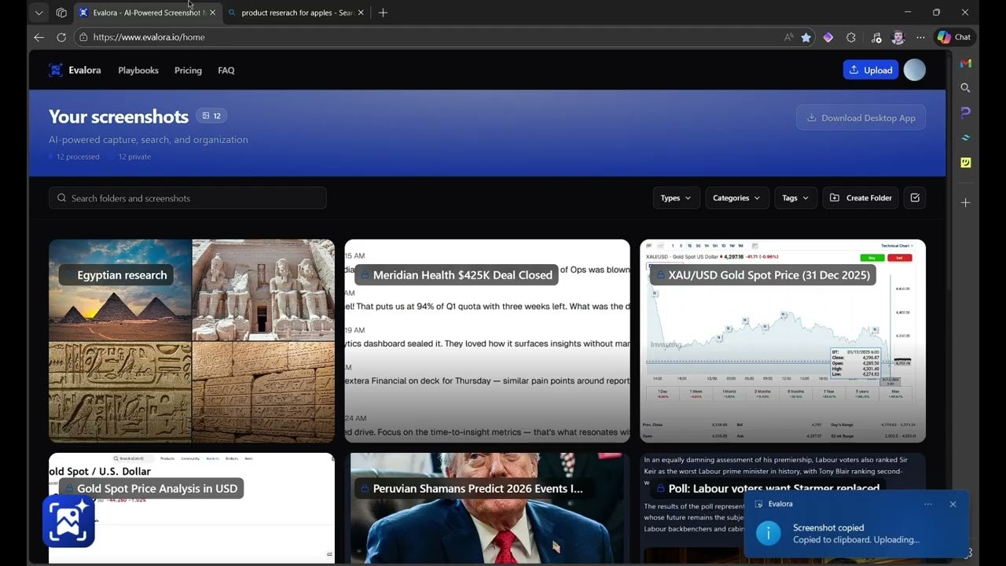Click the Your screenshots heading
This screenshot has height=566, width=1006.
tap(119, 116)
